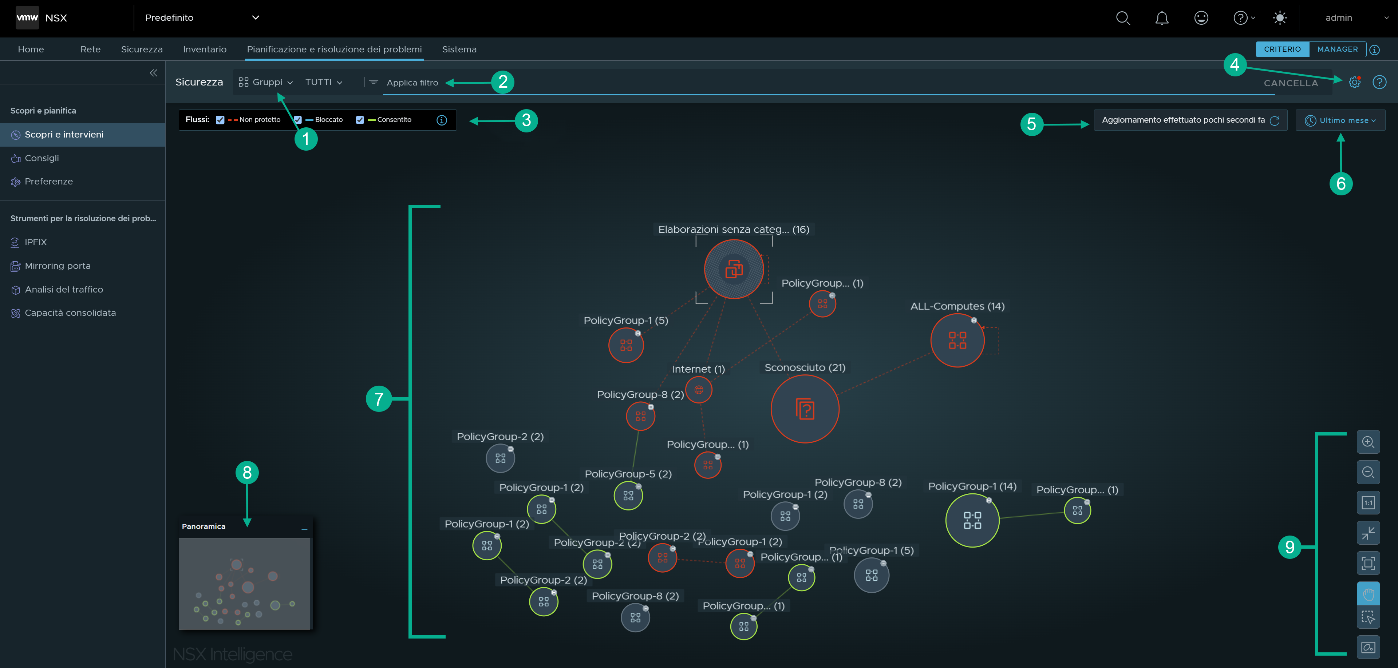
Task: Open the notifications bell
Action: pyautogui.click(x=1162, y=18)
